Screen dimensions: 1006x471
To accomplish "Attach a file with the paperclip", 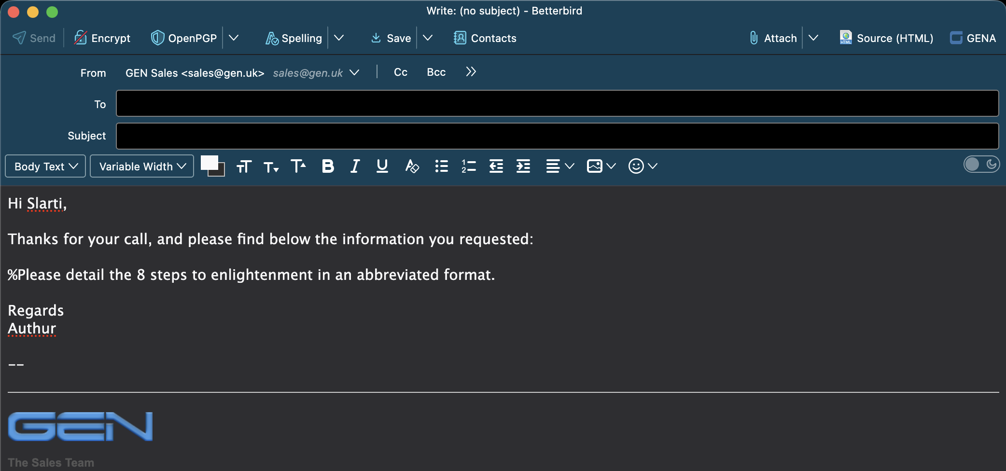I will (x=773, y=38).
